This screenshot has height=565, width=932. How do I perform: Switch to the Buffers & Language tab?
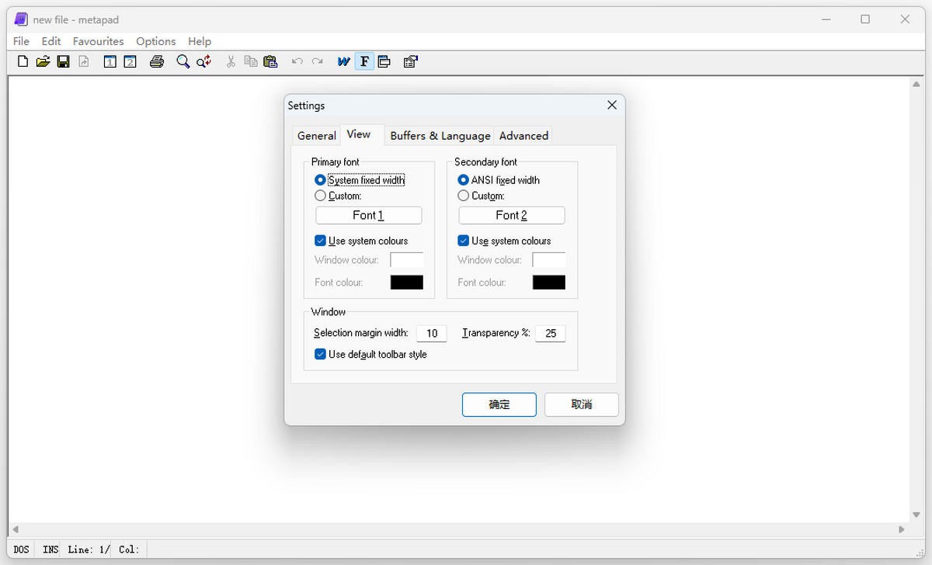pos(440,136)
